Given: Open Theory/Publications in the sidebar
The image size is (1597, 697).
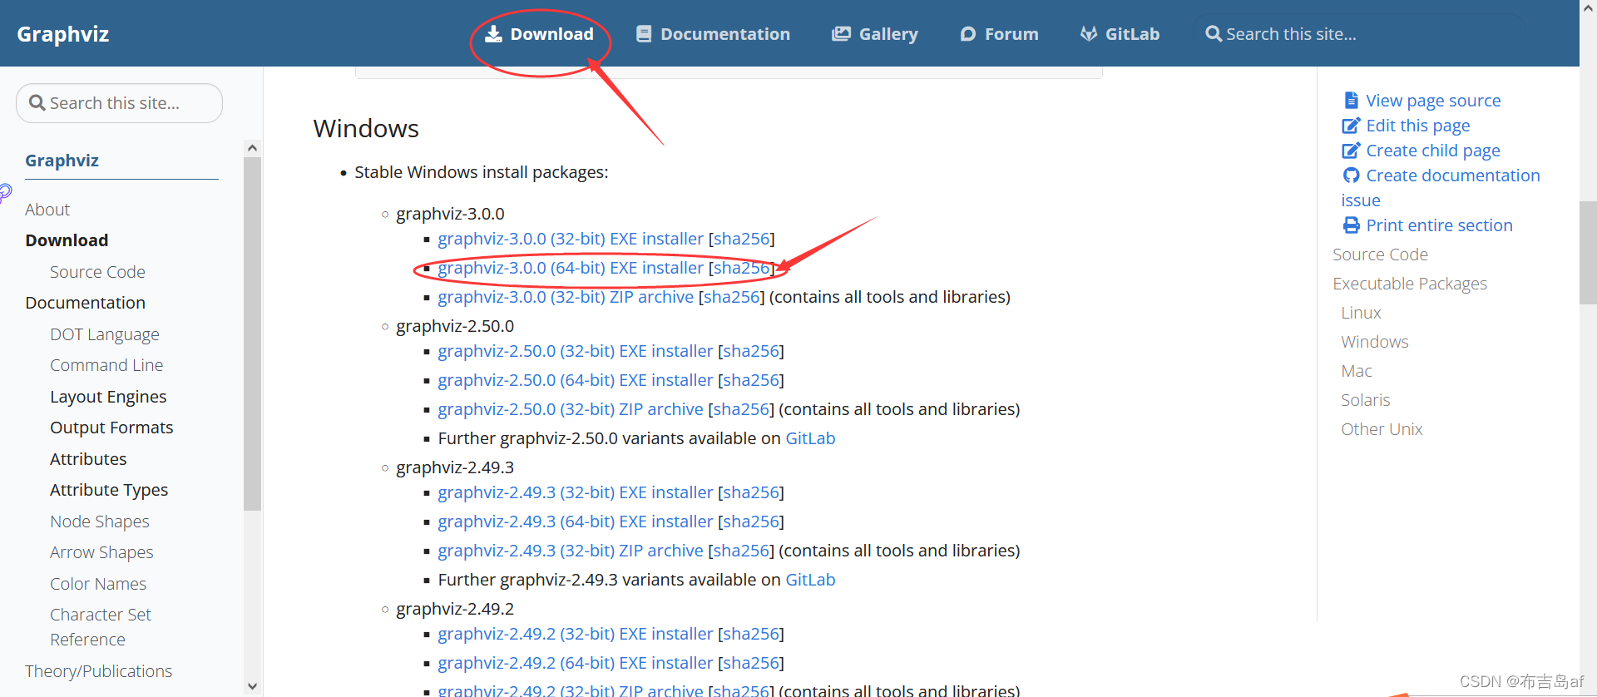Looking at the screenshot, I should pos(98,671).
